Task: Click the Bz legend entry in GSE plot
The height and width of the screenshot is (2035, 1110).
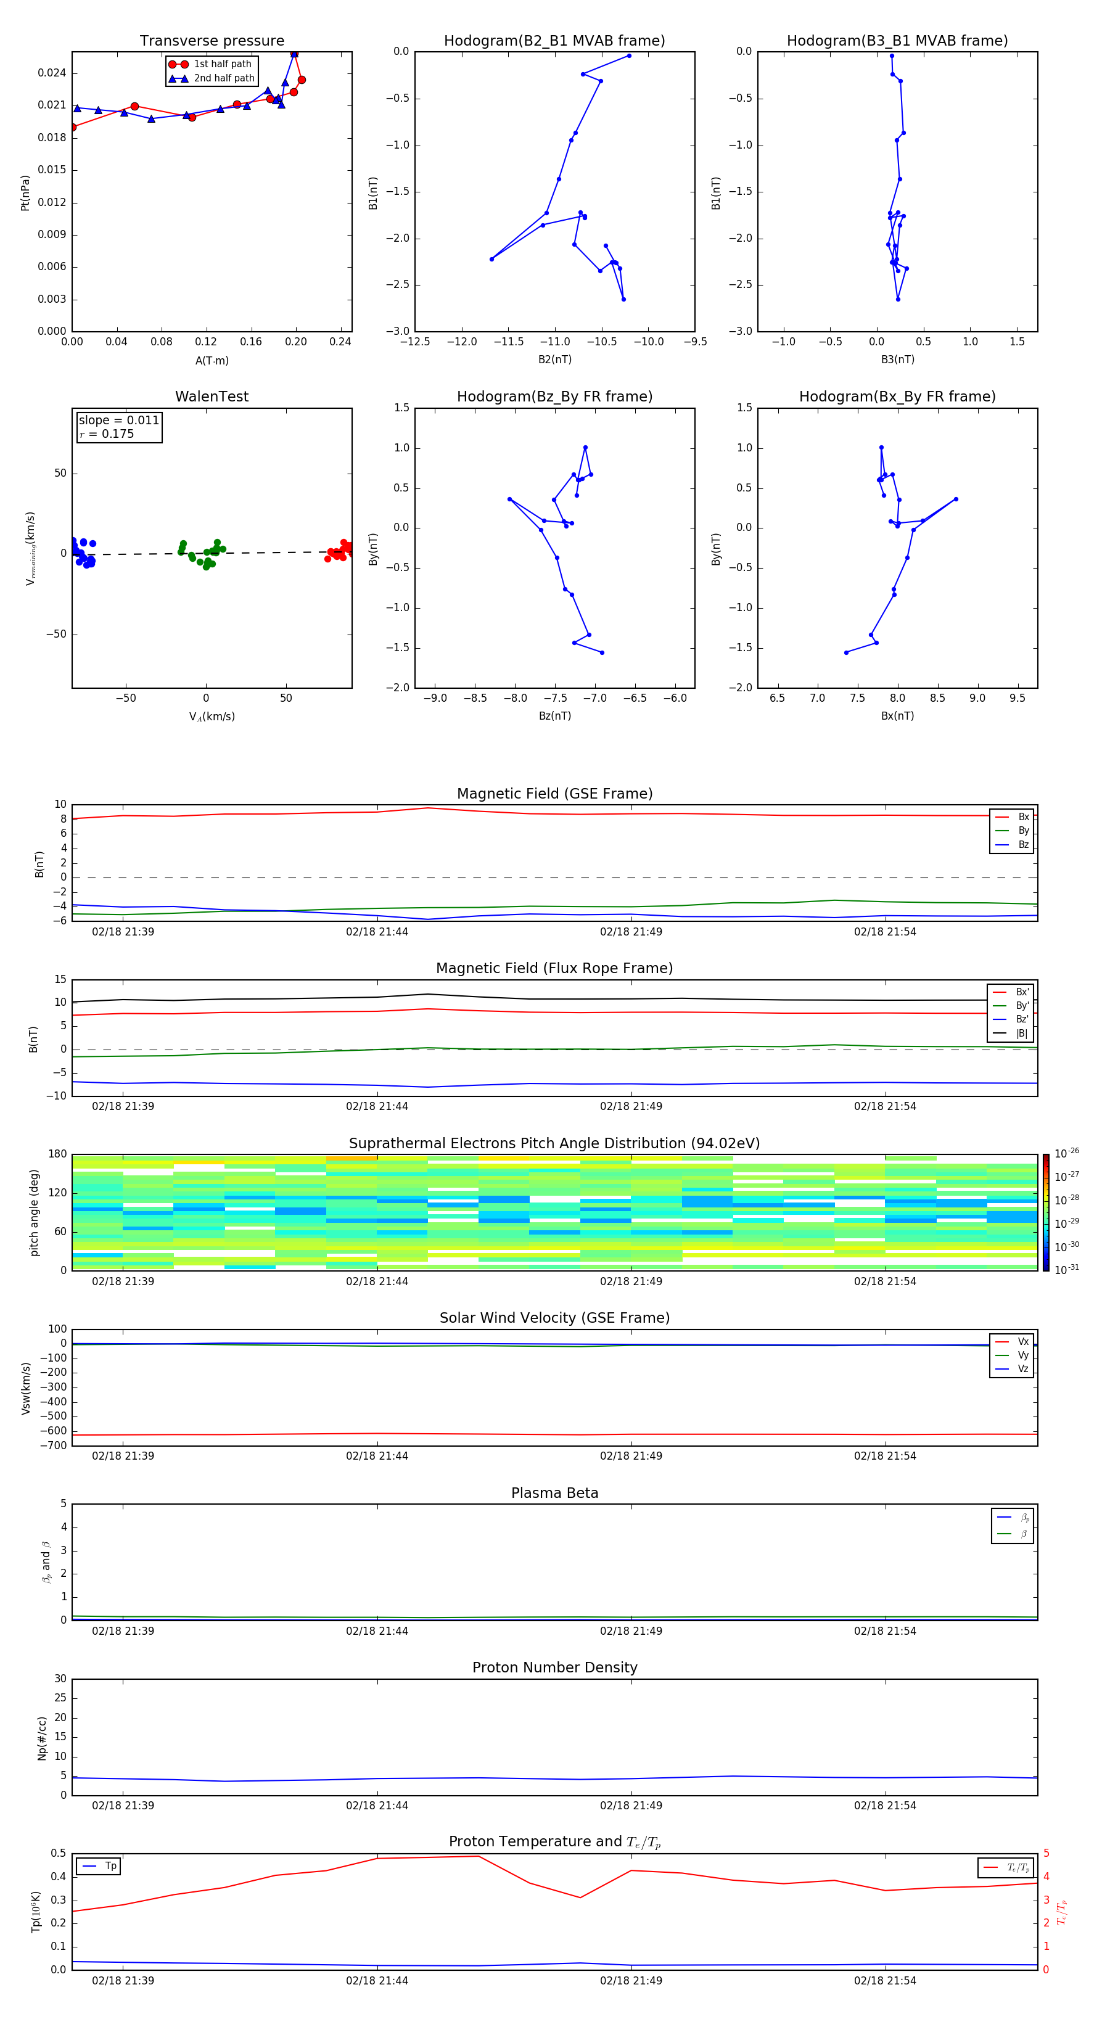Action: [x=1012, y=844]
